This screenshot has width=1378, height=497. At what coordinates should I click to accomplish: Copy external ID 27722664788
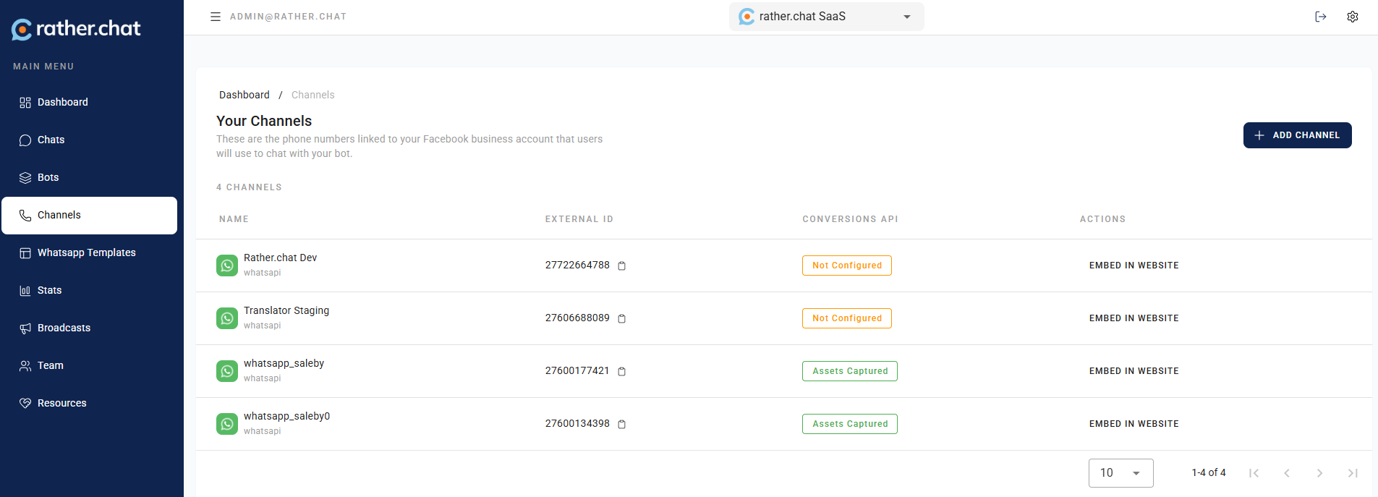point(622,266)
